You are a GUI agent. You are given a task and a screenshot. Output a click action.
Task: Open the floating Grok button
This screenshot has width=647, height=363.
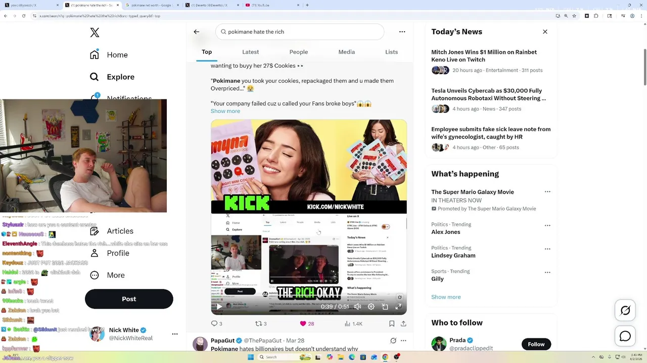[625, 311]
